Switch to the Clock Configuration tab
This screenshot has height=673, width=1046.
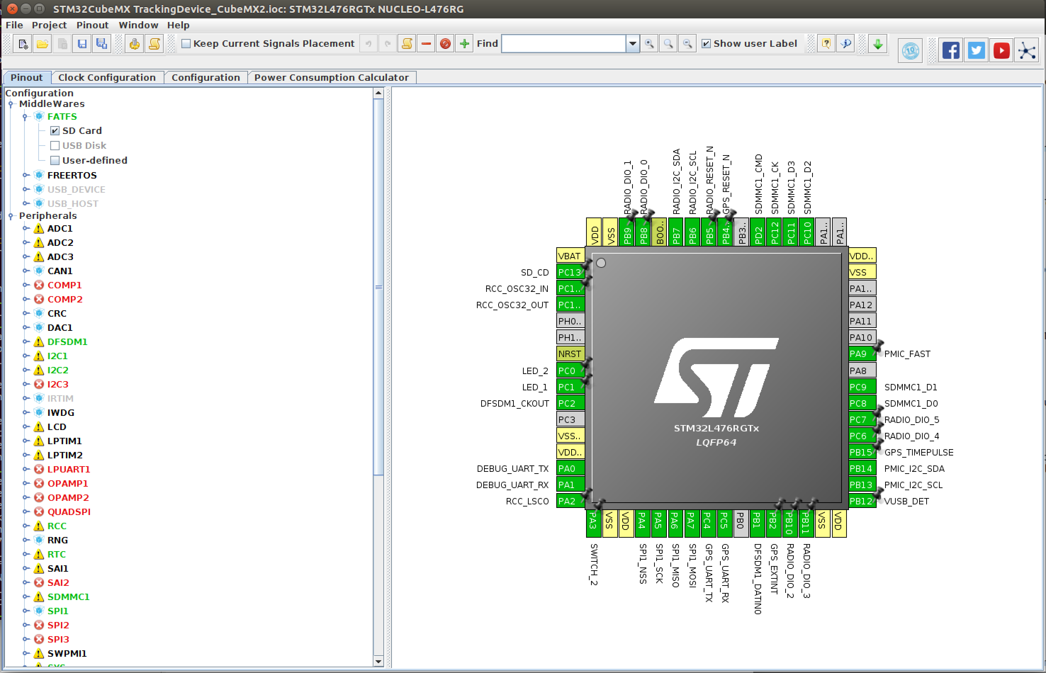point(107,77)
